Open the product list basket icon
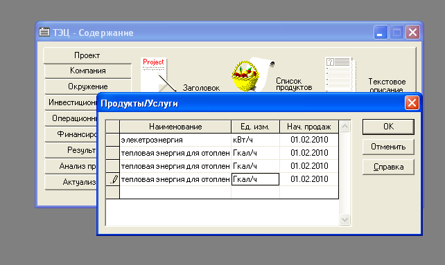Screen dimensions: 445x265 252,74
